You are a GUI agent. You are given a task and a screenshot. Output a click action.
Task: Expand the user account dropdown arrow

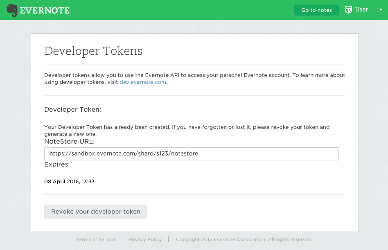(x=381, y=10)
